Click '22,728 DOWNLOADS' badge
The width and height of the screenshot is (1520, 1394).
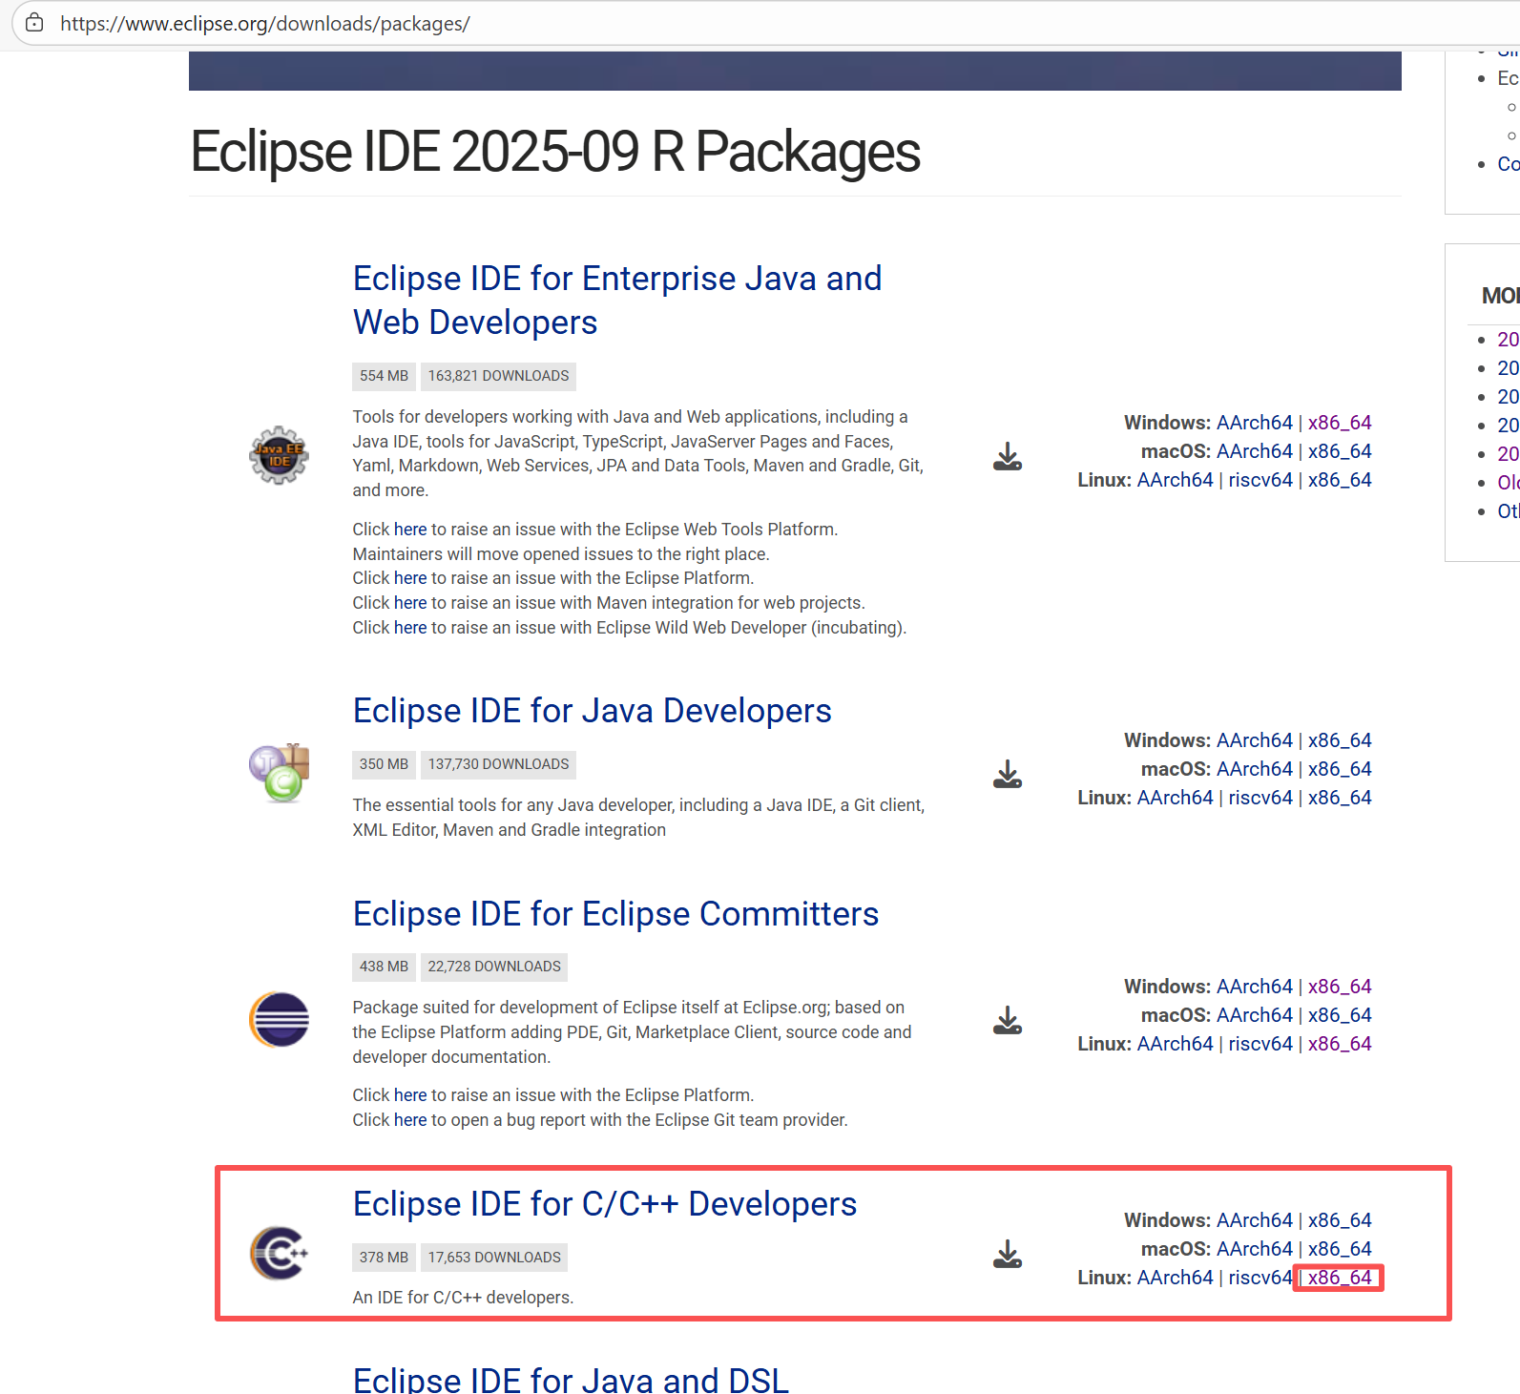pyautogui.click(x=494, y=967)
